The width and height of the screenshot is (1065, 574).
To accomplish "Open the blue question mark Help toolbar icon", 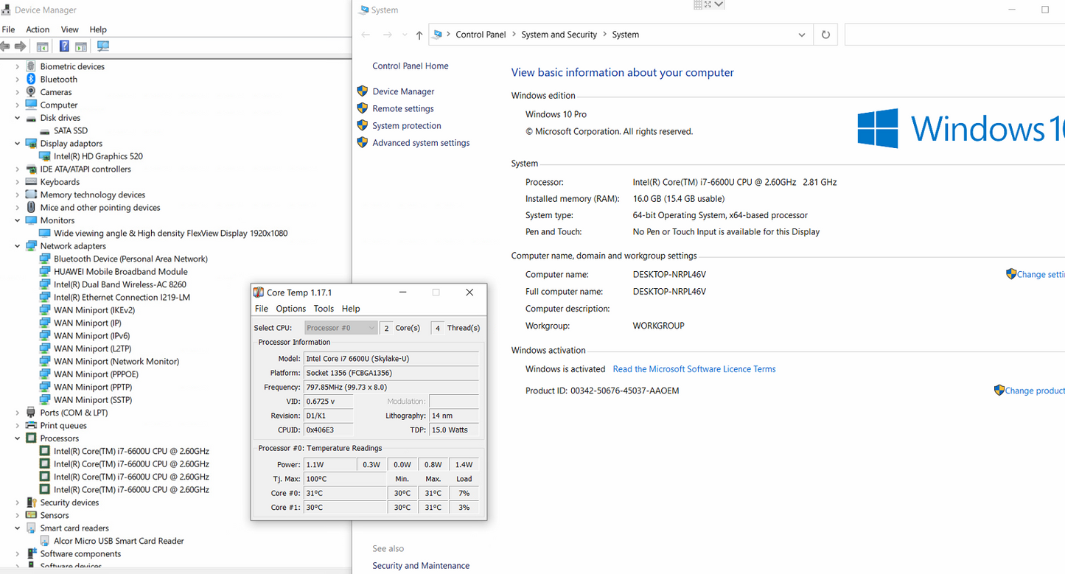I will [x=64, y=46].
